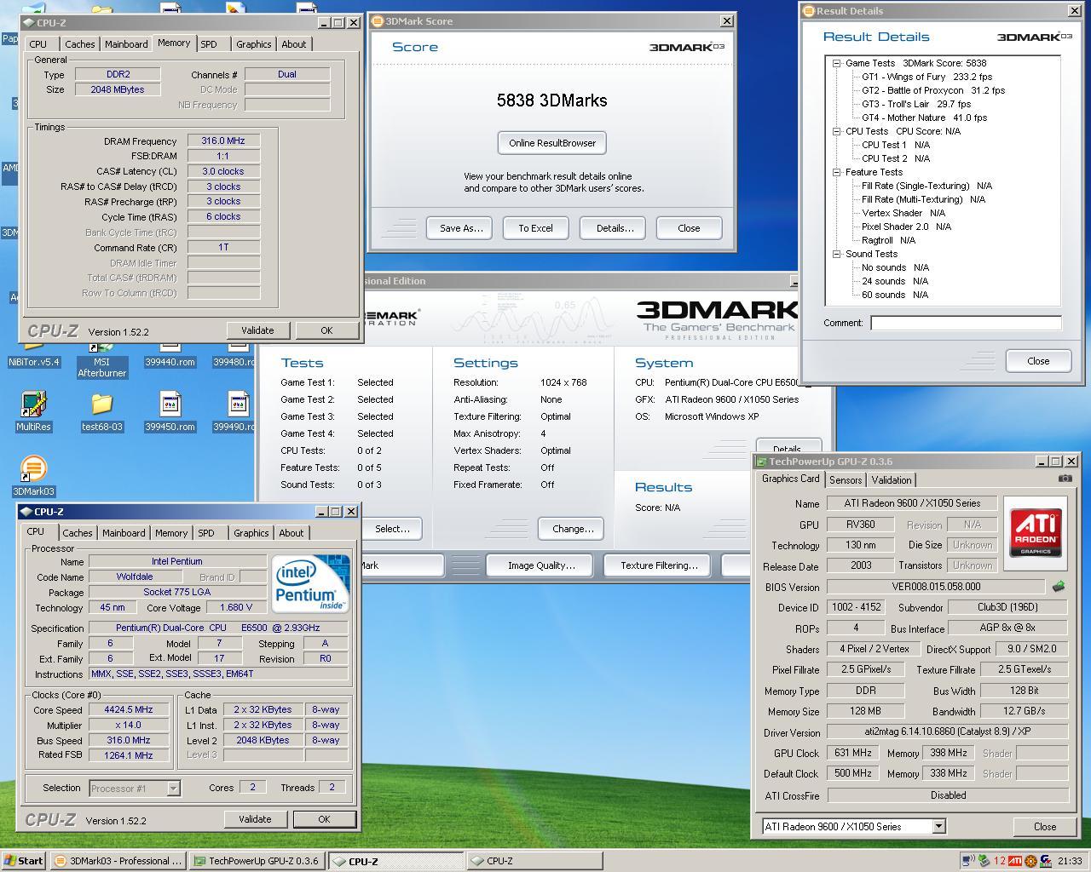
Task: Select 'Pixel Shader 2.0' result row
Action: [906, 227]
